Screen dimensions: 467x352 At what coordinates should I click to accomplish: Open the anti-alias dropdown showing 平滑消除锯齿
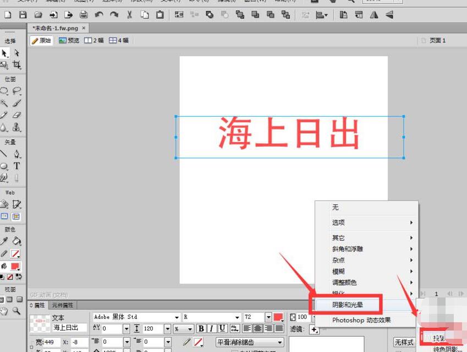tap(248, 342)
